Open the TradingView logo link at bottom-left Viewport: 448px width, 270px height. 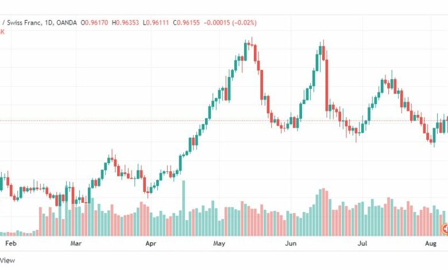[x=7, y=260]
